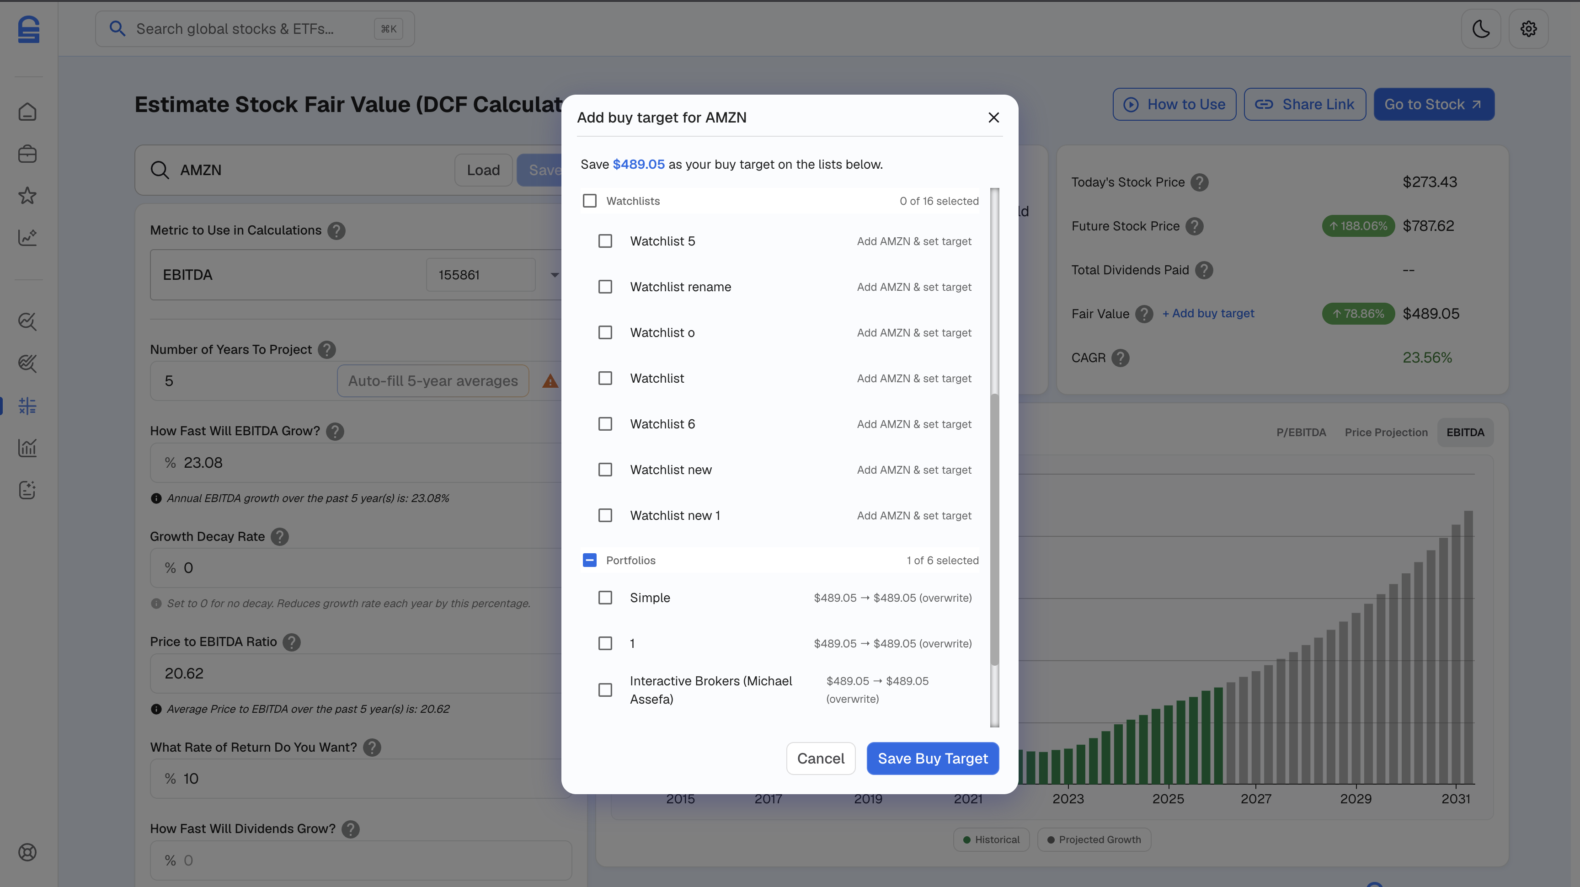1580x887 pixels.
Task: Click Auto-fill 5-year averages button
Action: click(x=433, y=381)
